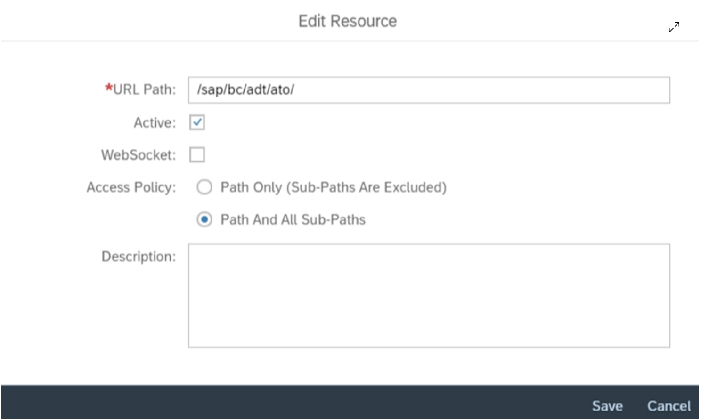Viewport: 701px width, 419px height.
Task: Save the resource changes
Action: 607,406
